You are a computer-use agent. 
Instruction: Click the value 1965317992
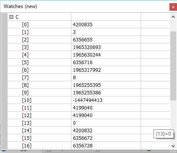pos(87,70)
